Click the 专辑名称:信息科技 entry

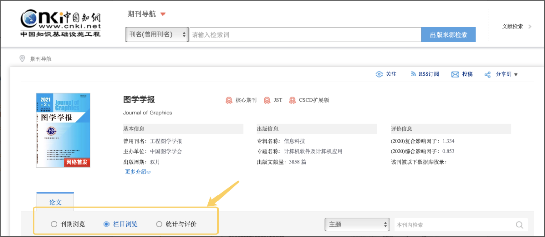pos(281,141)
